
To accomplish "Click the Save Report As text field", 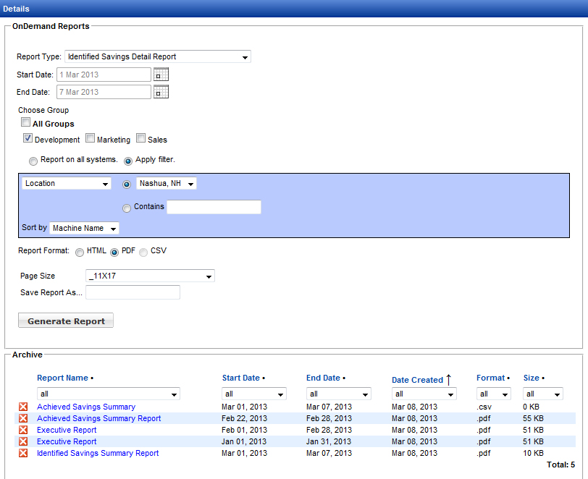I will (x=133, y=292).
